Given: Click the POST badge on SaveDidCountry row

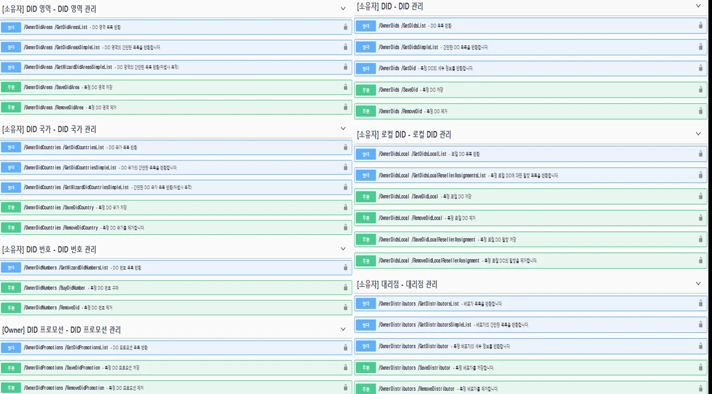Looking at the screenshot, I should click(x=11, y=208).
